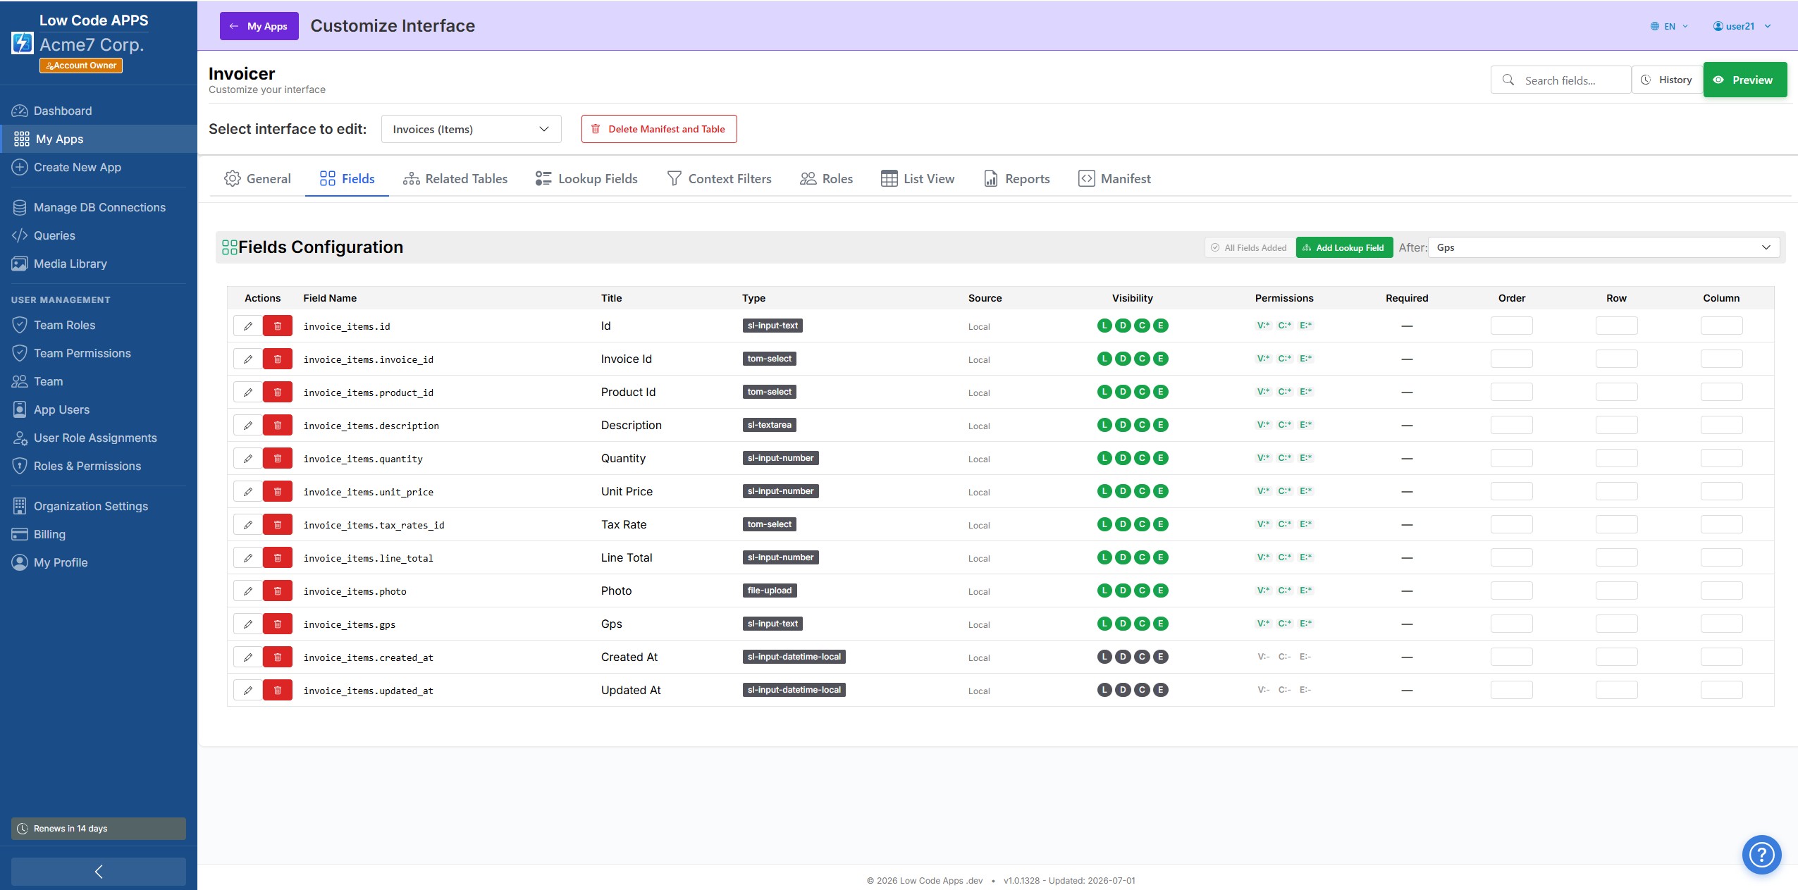This screenshot has height=890, width=1798.
Task: Toggle D visibility for invoice_items.invoice_id
Action: pos(1123,359)
